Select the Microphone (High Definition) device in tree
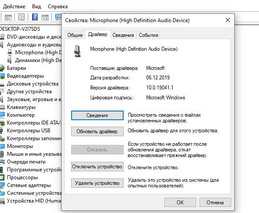This screenshot has width=259, height=213. (x=38, y=52)
